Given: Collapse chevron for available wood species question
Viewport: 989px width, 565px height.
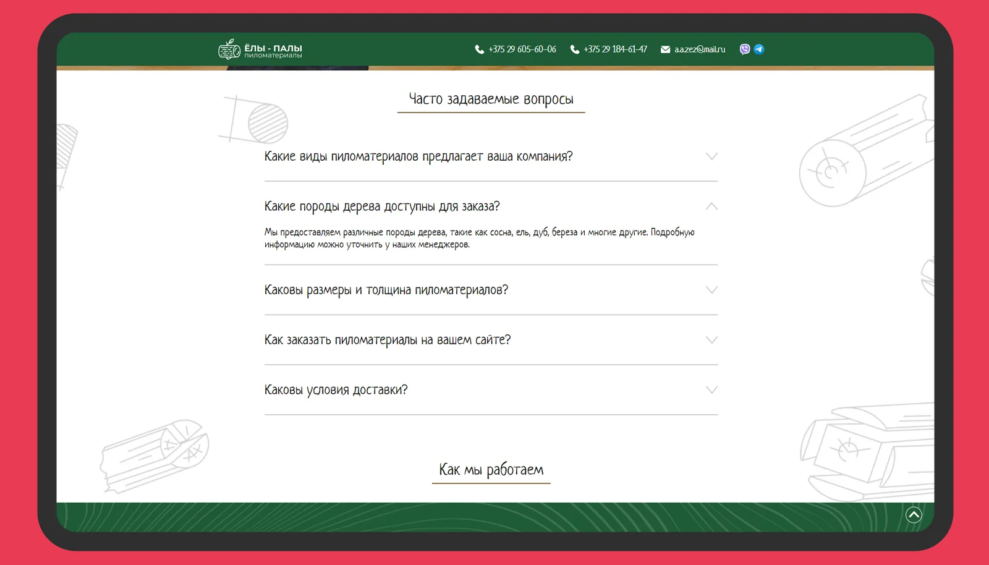Looking at the screenshot, I should coord(711,206).
